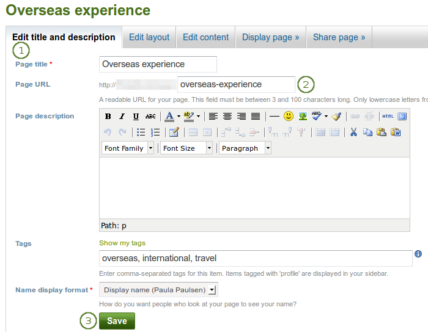428x332 pixels.
Task: Open the HTML source editor
Action: [x=388, y=117]
